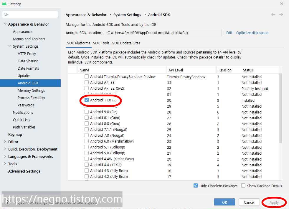Open the SDK Update Sites tab

coord(126,43)
